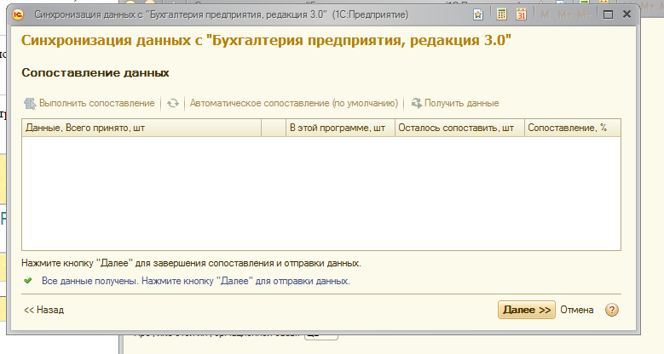Select column header В этой программе, шт
The image size is (664, 354).
click(340, 128)
